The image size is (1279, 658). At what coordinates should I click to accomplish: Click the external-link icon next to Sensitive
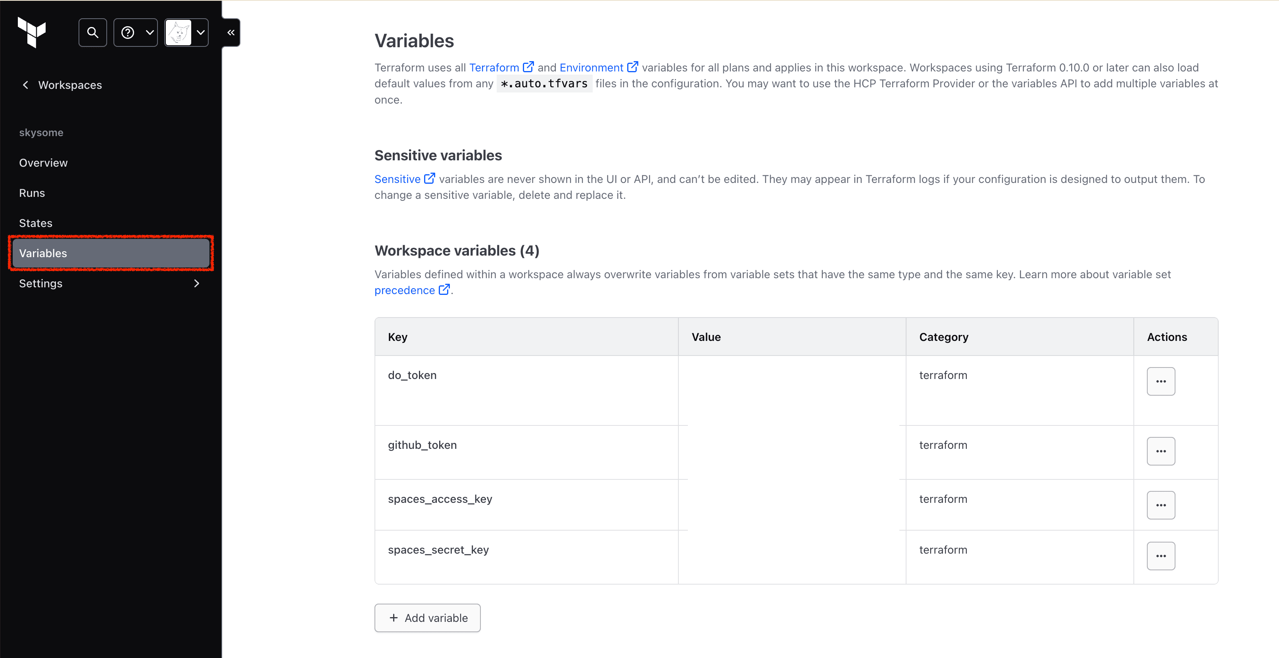point(430,178)
